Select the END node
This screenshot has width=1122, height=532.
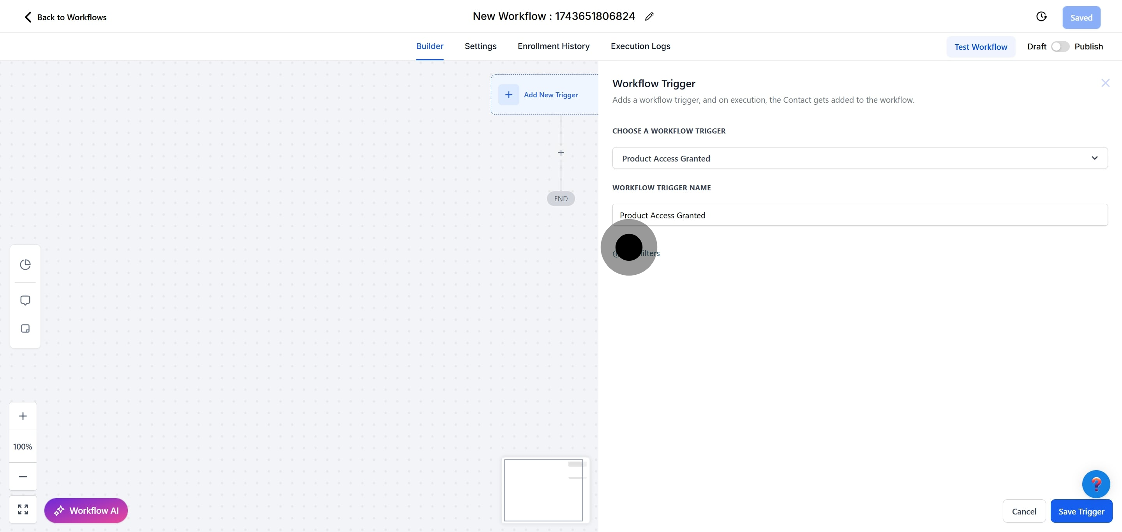coord(561,198)
